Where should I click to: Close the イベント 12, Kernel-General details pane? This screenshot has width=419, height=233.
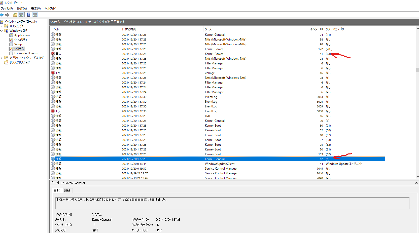(x=416, y=183)
